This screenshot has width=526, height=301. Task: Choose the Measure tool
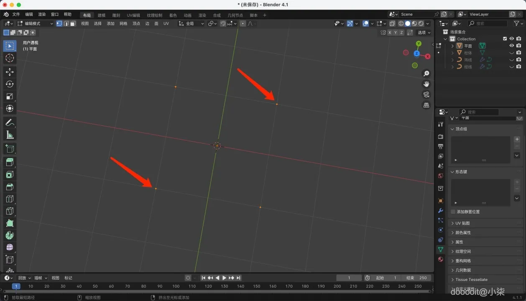click(x=10, y=135)
